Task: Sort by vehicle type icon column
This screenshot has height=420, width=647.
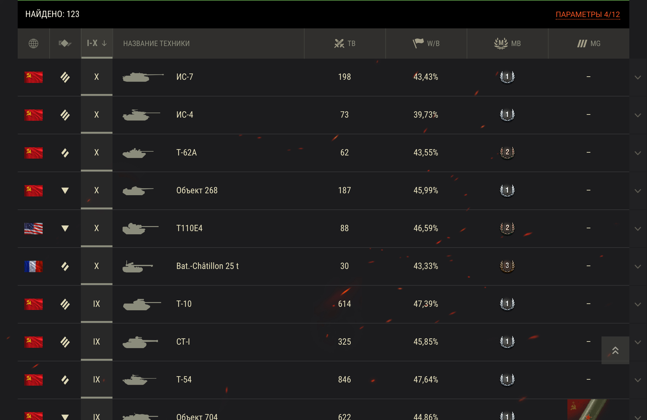Action: pos(65,44)
